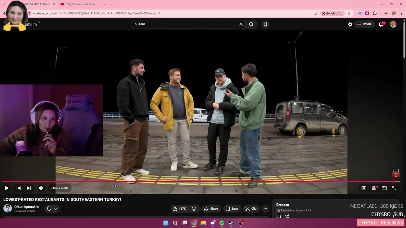Open Windows taskbar Search

[175, 223]
